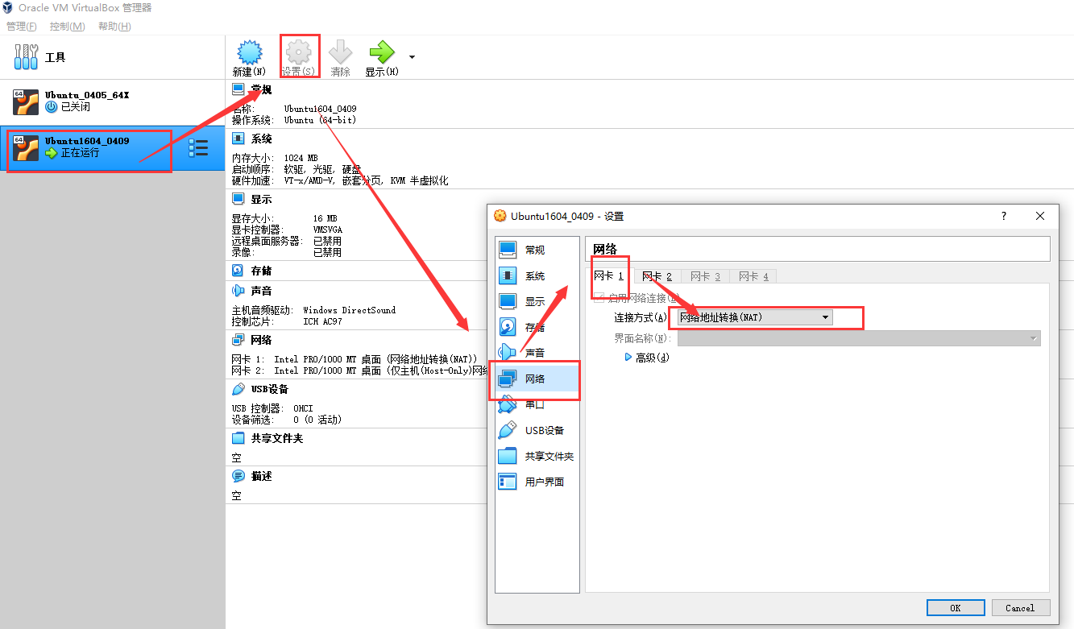1074x629 pixels.
Task: Select 用户界面 category in settings dialog
Action: [537, 482]
